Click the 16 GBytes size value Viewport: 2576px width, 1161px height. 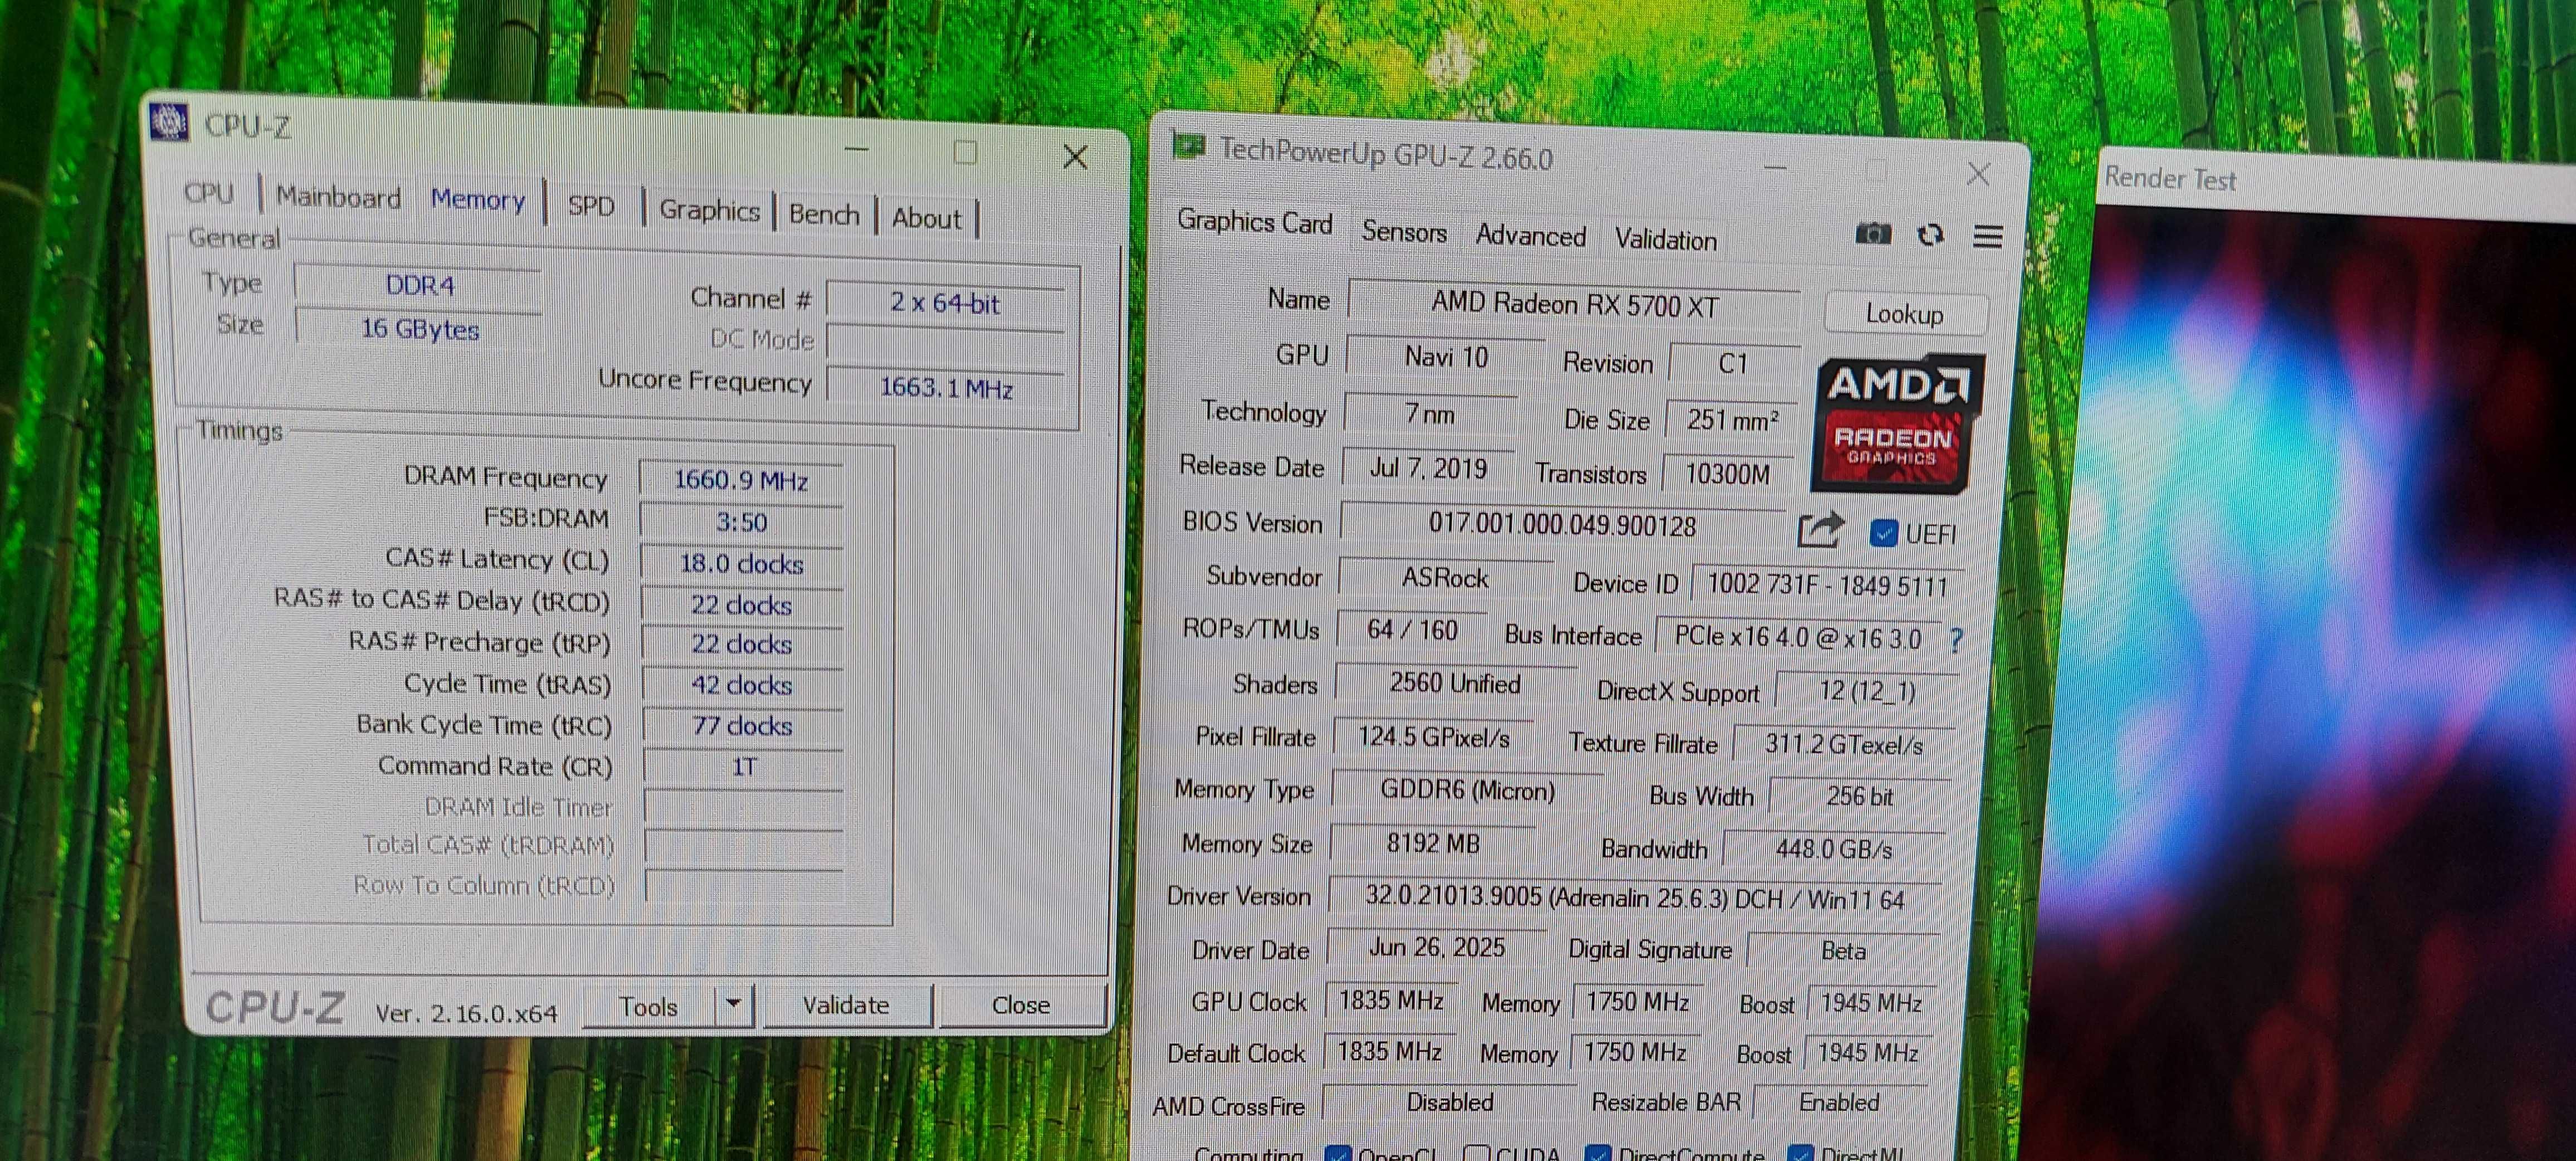420,329
